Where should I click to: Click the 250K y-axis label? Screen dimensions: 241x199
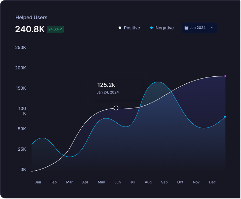21,47
